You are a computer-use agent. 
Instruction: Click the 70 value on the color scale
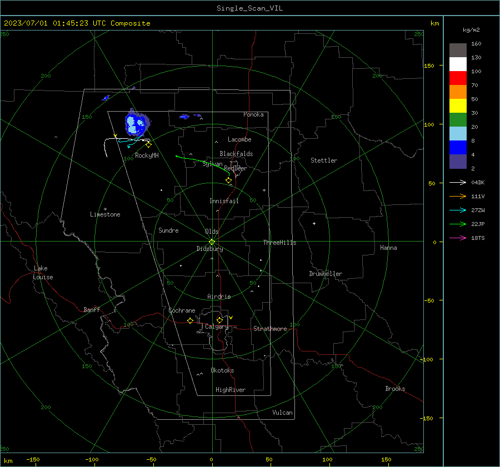click(474, 85)
